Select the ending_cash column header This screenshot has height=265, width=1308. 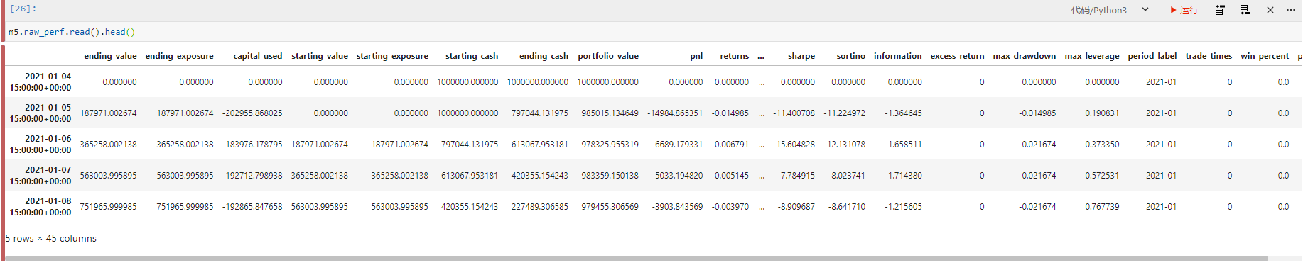point(544,56)
